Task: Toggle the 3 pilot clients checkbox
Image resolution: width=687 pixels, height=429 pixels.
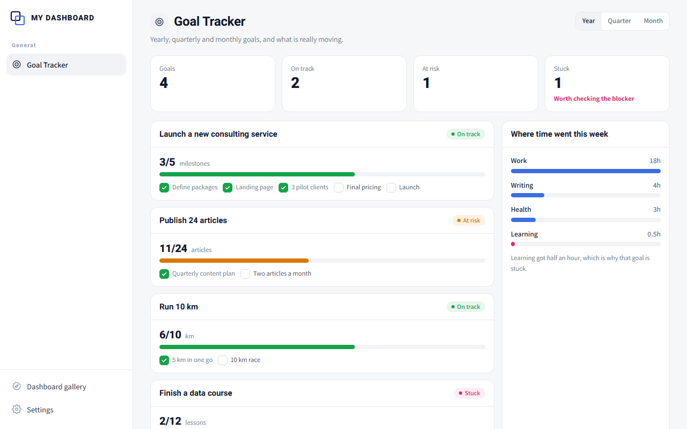Action: 283,188
